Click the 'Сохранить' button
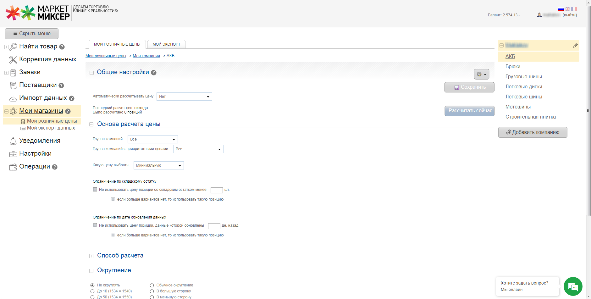Viewport: 591px width, 299px height. [x=469, y=87]
